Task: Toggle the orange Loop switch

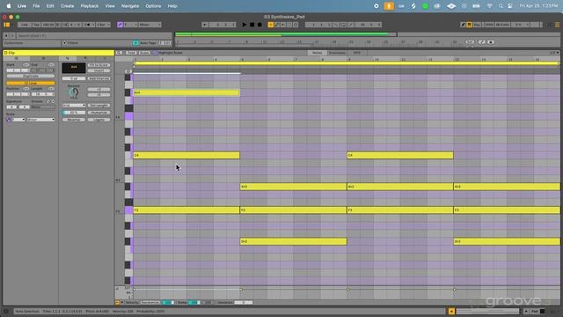Action: click(x=31, y=83)
